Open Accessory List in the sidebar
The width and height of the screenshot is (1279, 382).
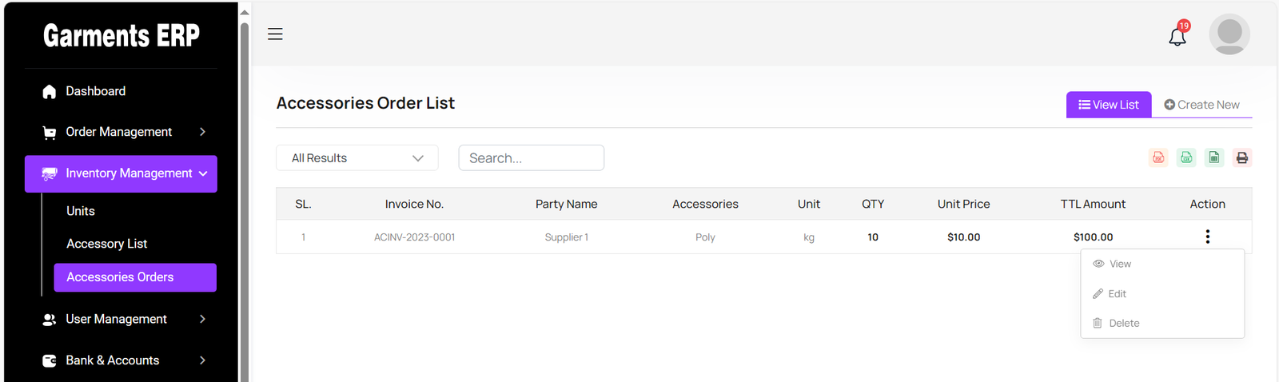[x=106, y=244]
